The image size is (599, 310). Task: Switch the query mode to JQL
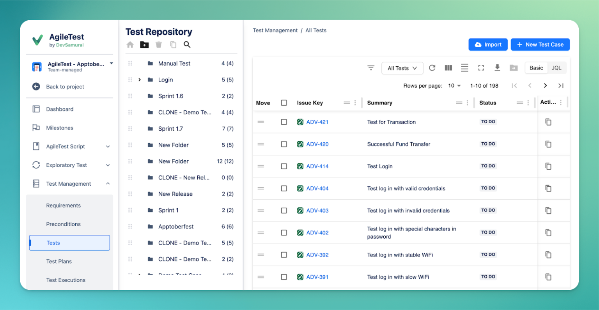pos(556,68)
